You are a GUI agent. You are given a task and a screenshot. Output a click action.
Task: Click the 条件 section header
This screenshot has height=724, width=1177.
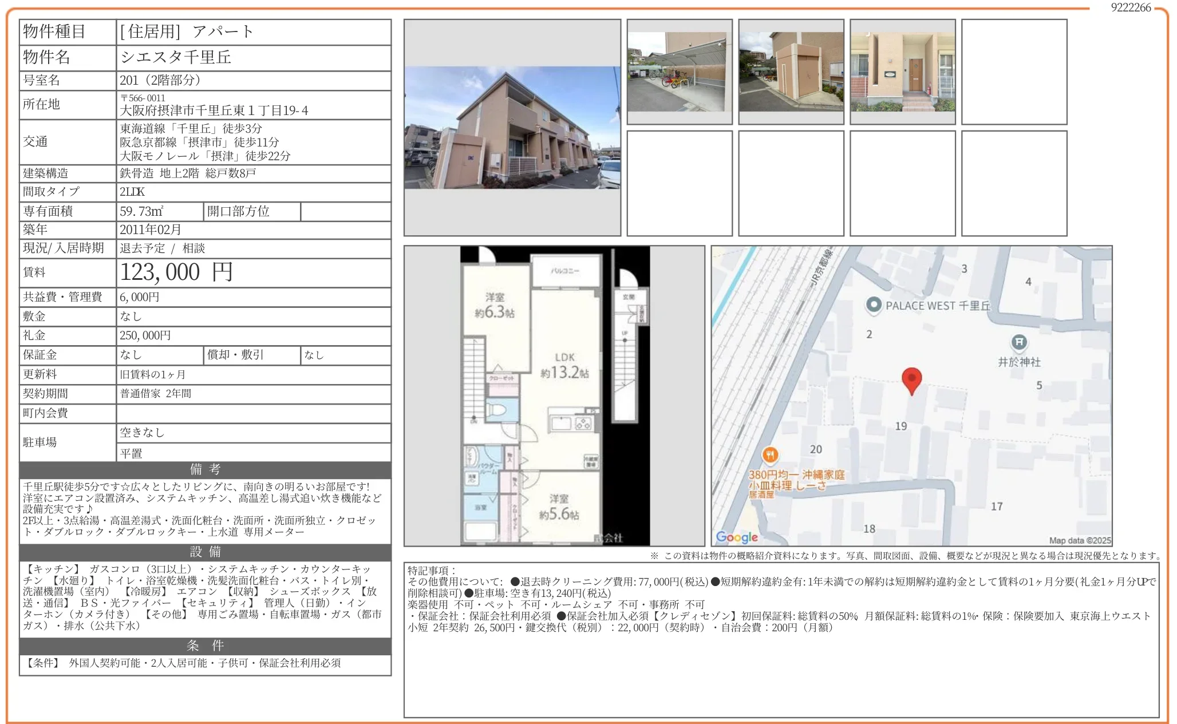(205, 646)
